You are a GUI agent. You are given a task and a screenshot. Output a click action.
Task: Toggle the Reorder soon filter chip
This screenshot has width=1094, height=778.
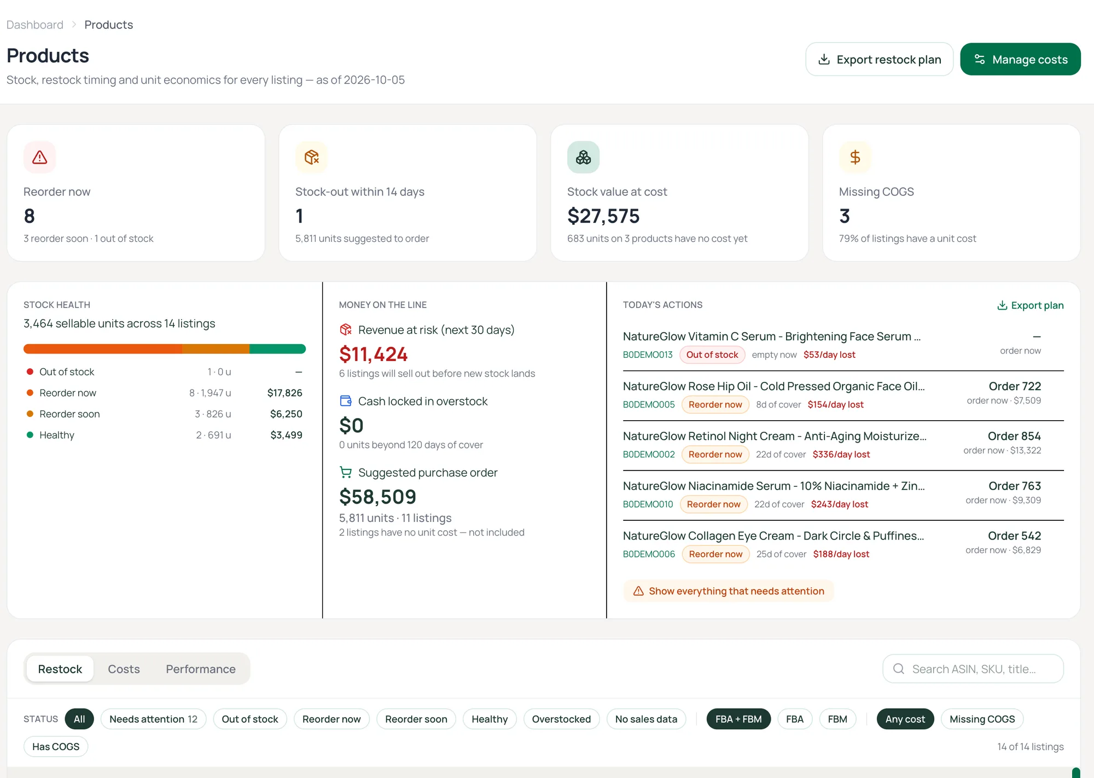click(x=416, y=719)
